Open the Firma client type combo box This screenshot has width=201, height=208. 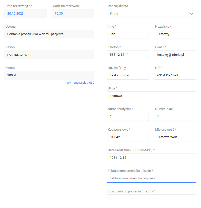click(x=151, y=14)
